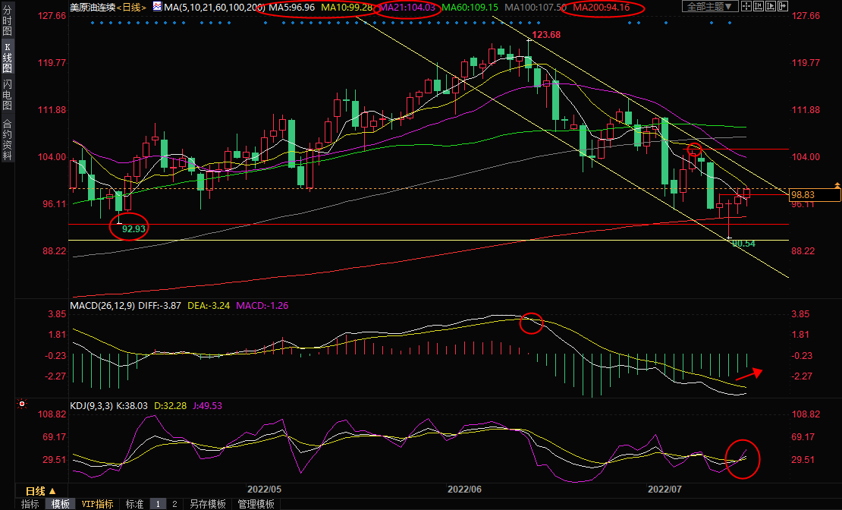Image resolution: width=842 pixels, height=510 pixels.
Task: Click the 另存模板 button
Action: click(207, 504)
